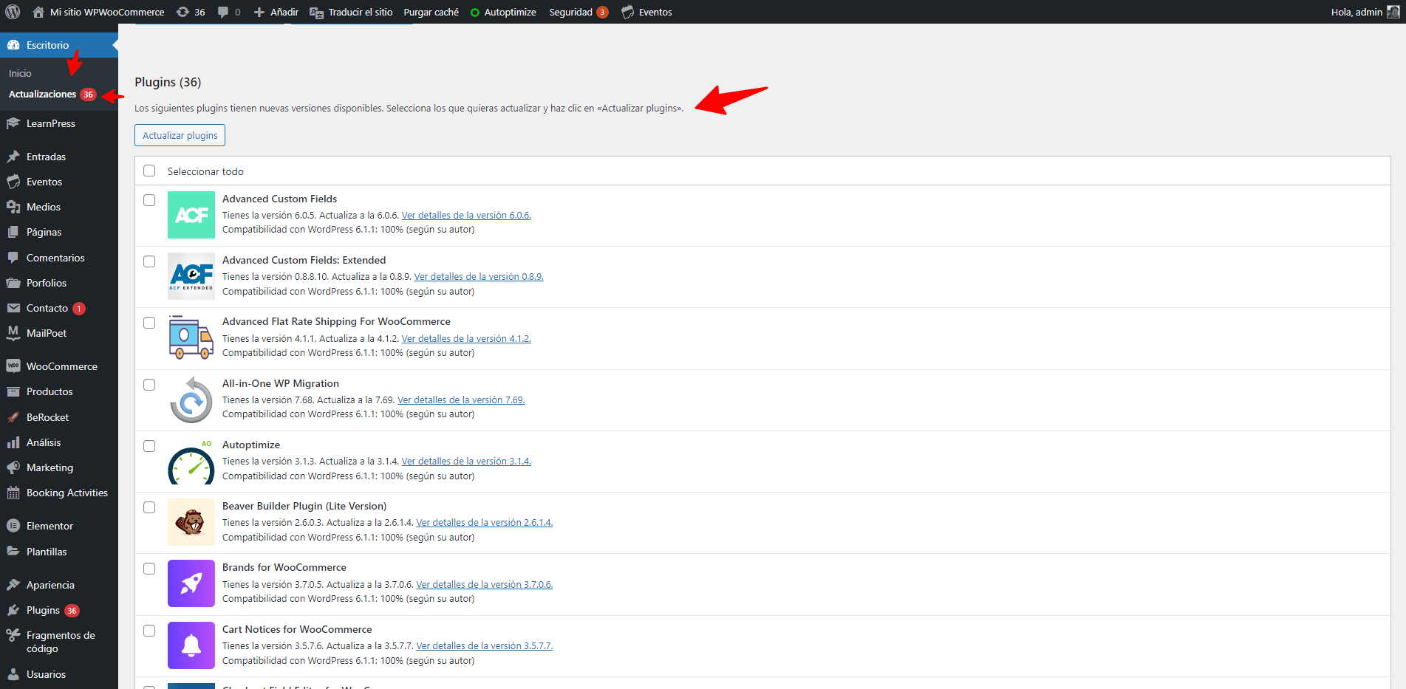Open Plugins menu with 36 badge
Screen dimensions: 1406x689
[59, 610]
